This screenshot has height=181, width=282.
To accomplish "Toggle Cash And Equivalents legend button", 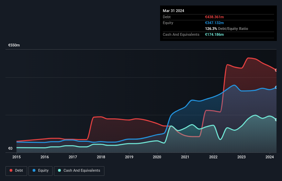I will [79, 171].
